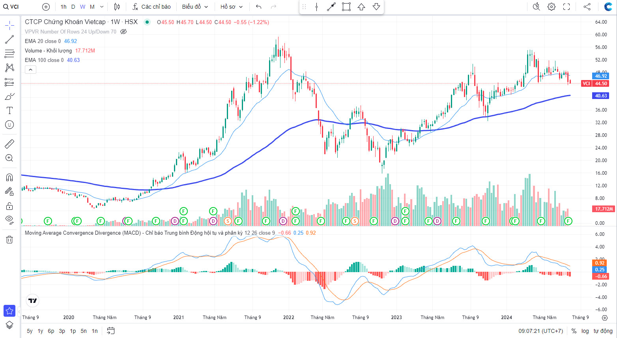
Task: Open the emoji icons tool
Action: 9,125
